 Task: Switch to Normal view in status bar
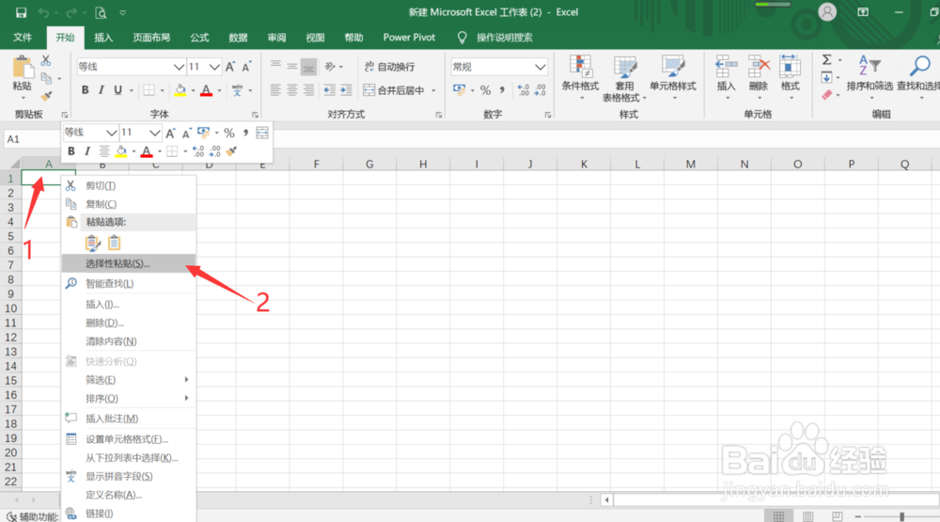[778, 516]
